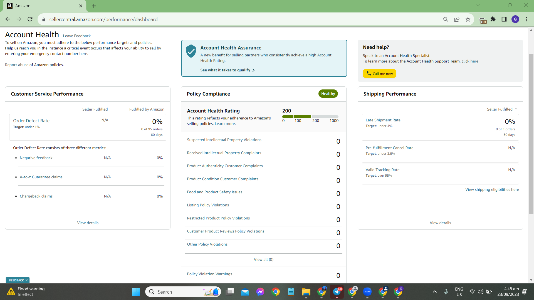Viewport: 534px width, 300px height.
Task: Click the taskbar Search box
Action: [x=183, y=292]
